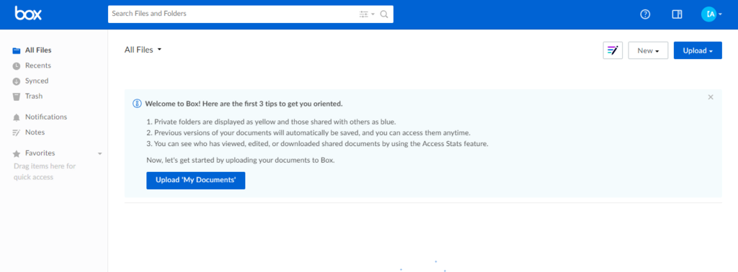This screenshot has width=738, height=272.
Task: Open the New dropdown button
Action: (x=648, y=50)
